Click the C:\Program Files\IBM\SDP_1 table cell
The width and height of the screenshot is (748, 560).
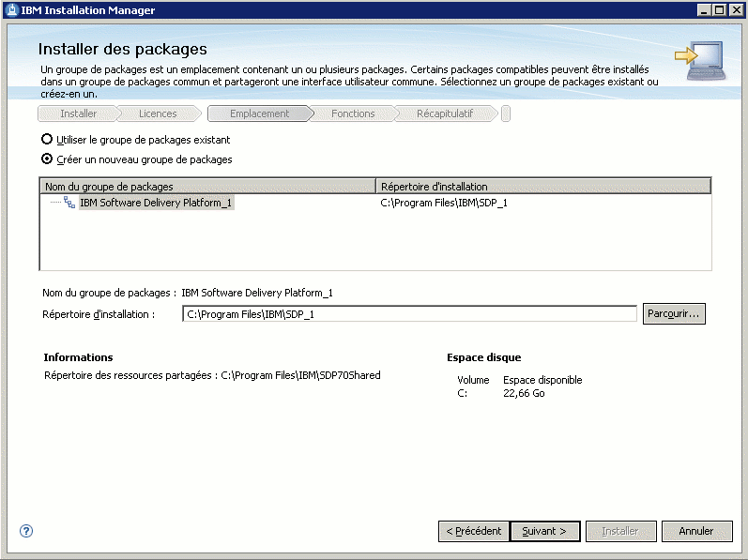[444, 203]
